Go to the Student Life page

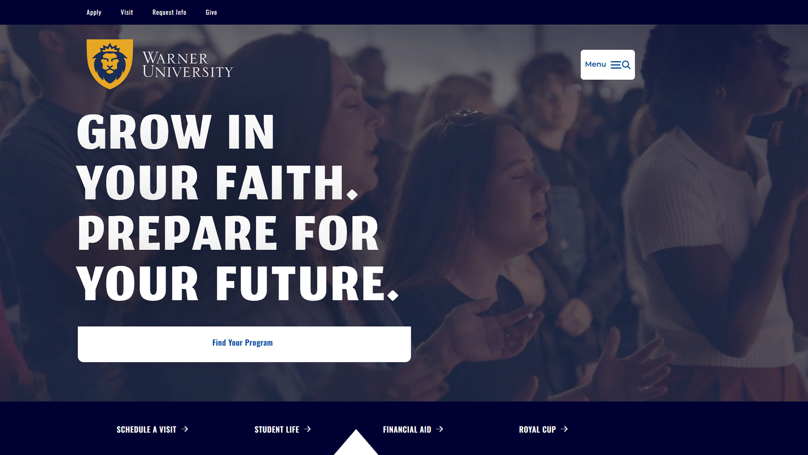pos(277,429)
